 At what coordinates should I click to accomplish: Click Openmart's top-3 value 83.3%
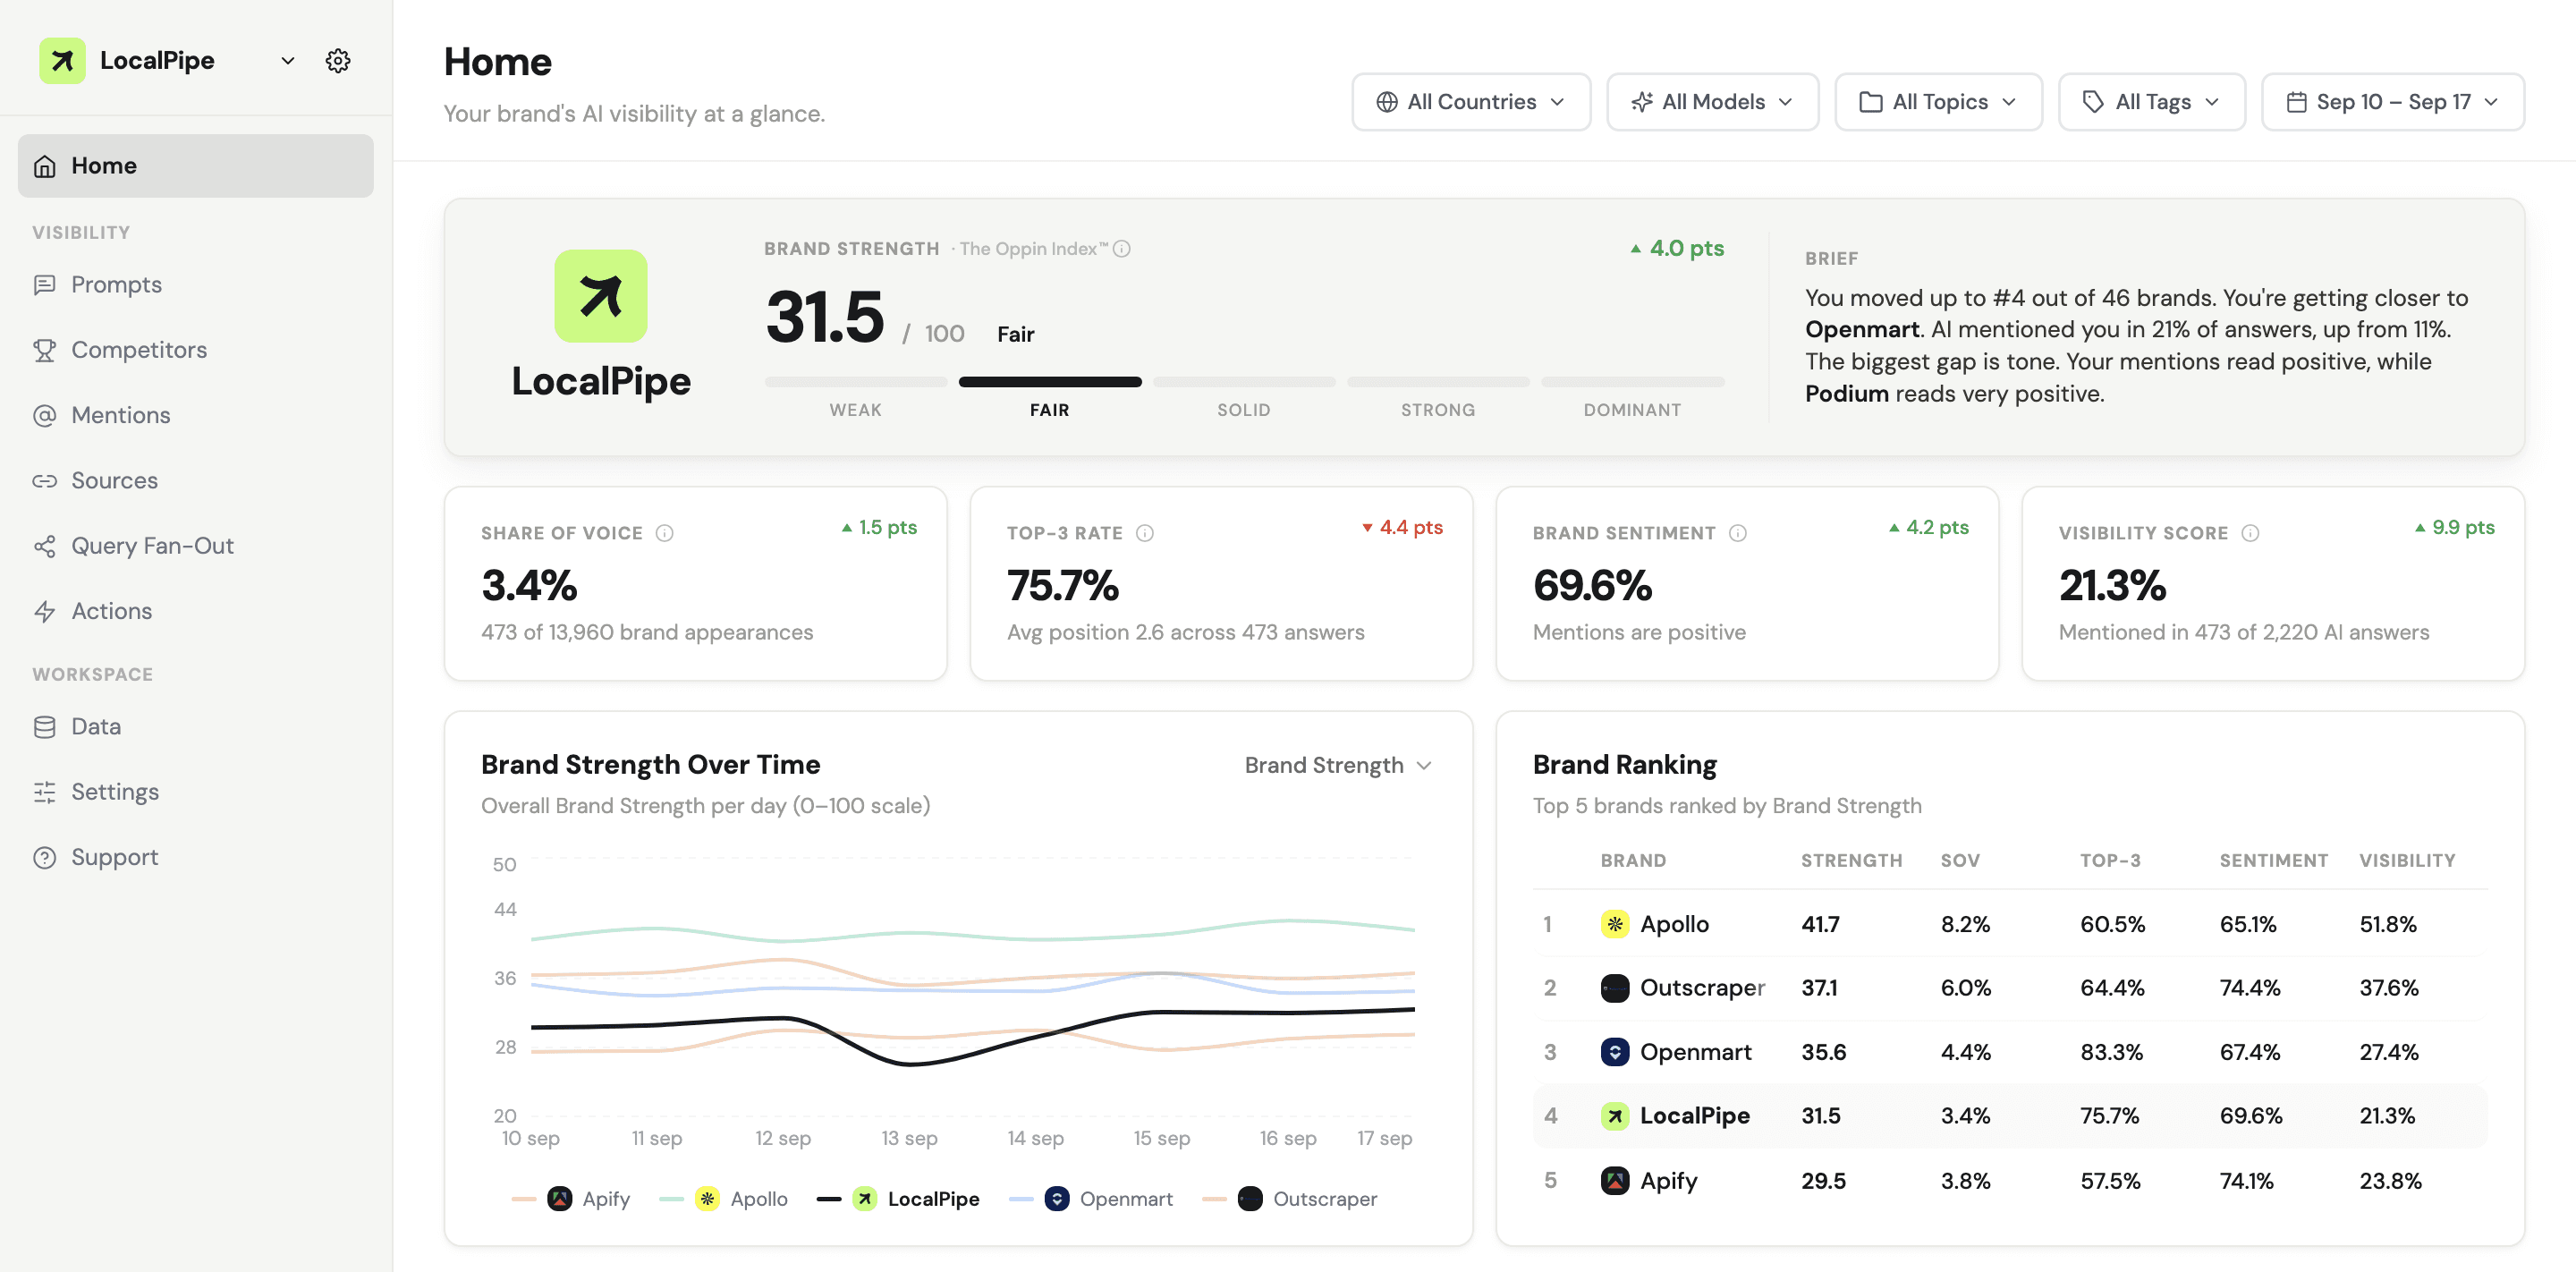2111,1052
